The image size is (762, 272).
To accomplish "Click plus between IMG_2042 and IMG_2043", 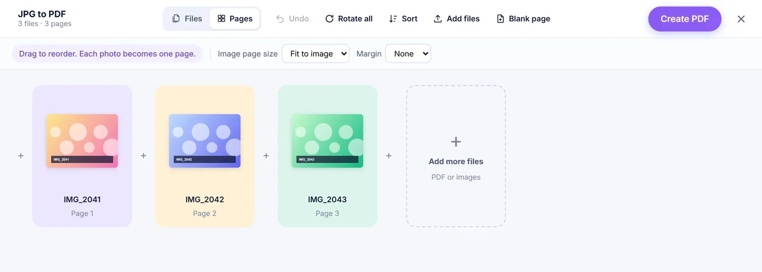I will tap(266, 156).
